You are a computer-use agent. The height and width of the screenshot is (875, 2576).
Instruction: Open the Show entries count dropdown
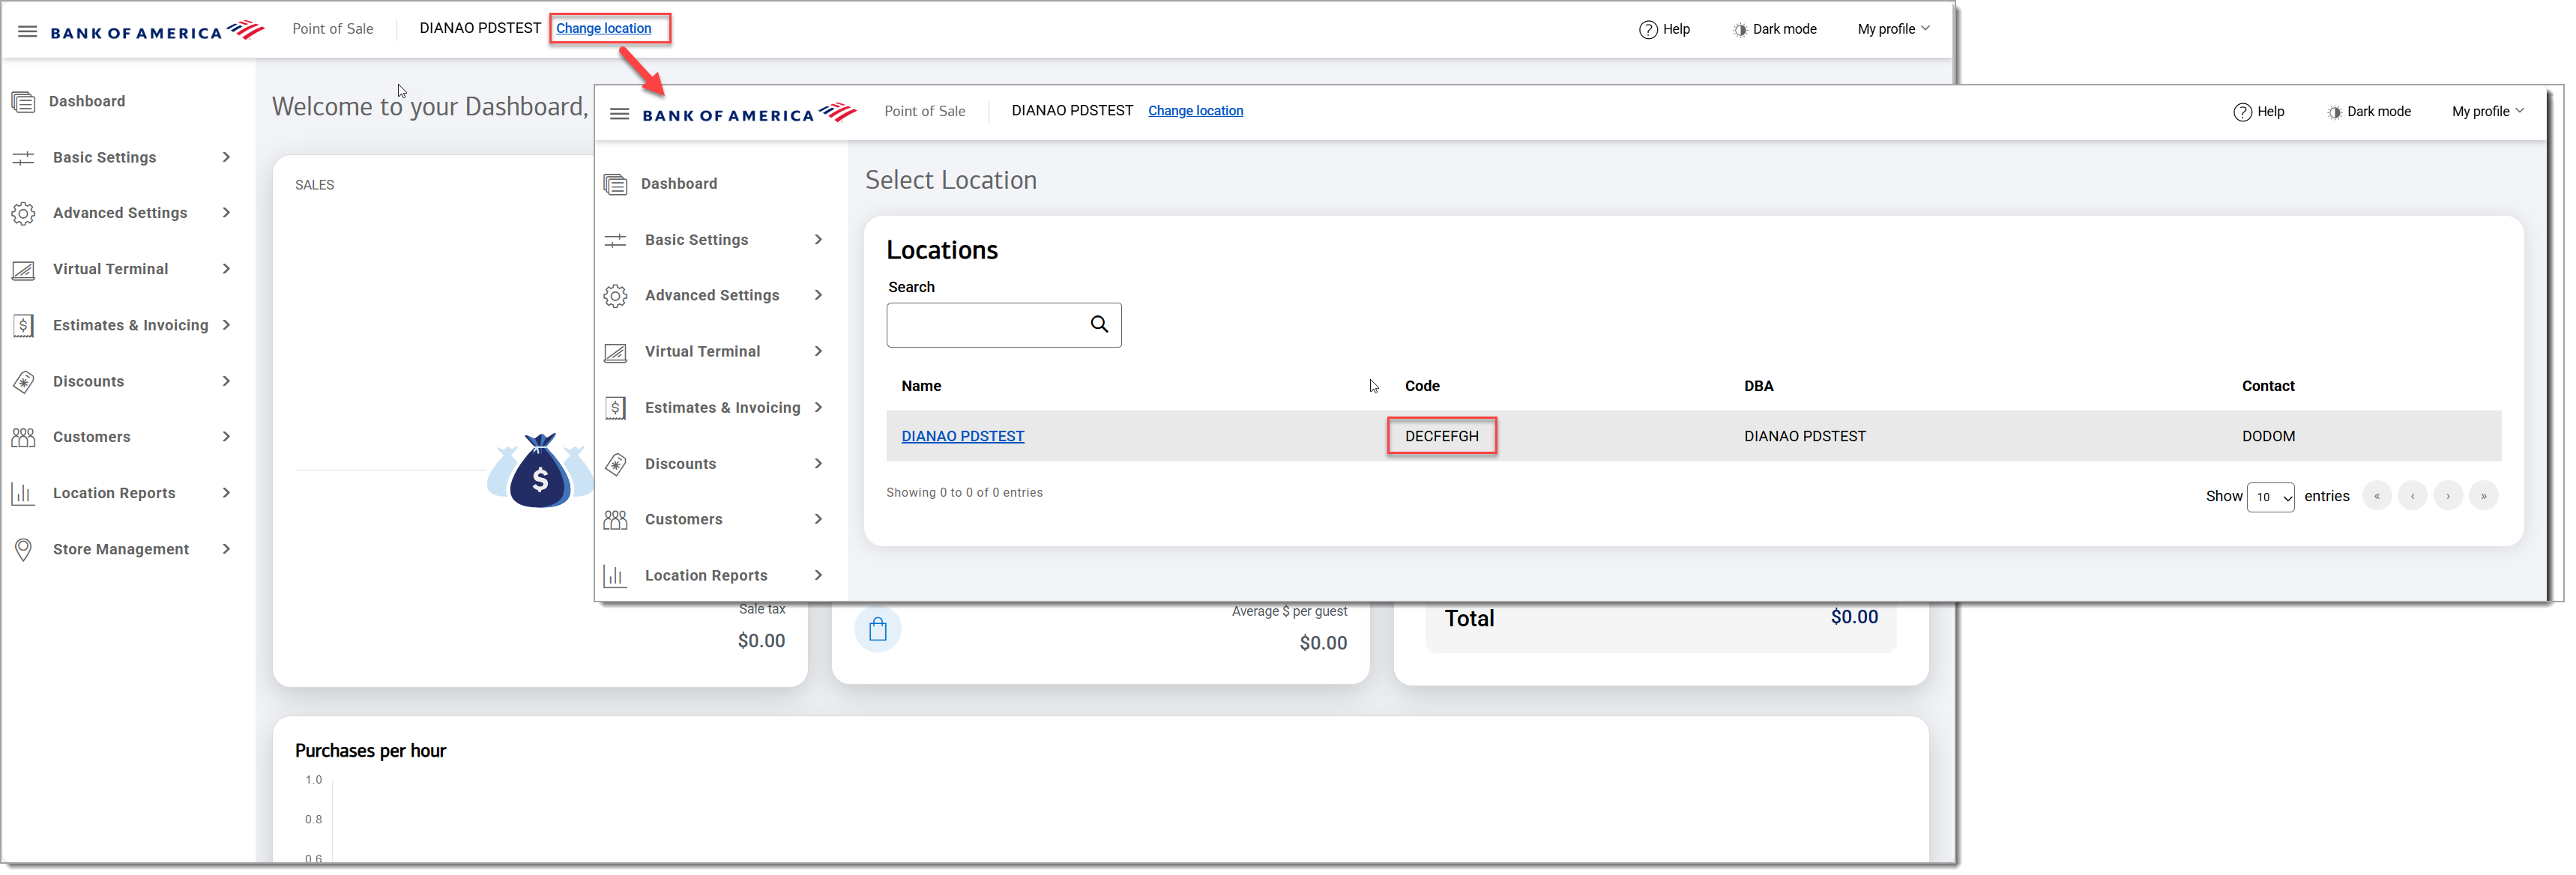tap(2270, 497)
